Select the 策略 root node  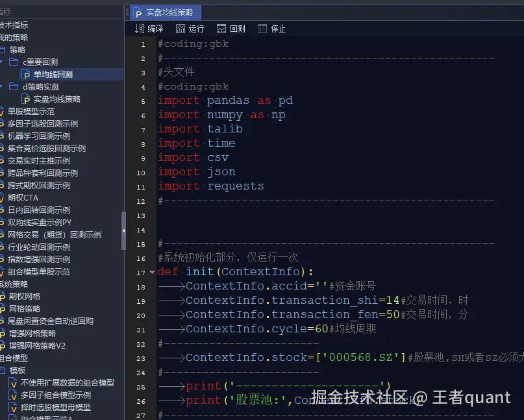click(x=18, y=49)
